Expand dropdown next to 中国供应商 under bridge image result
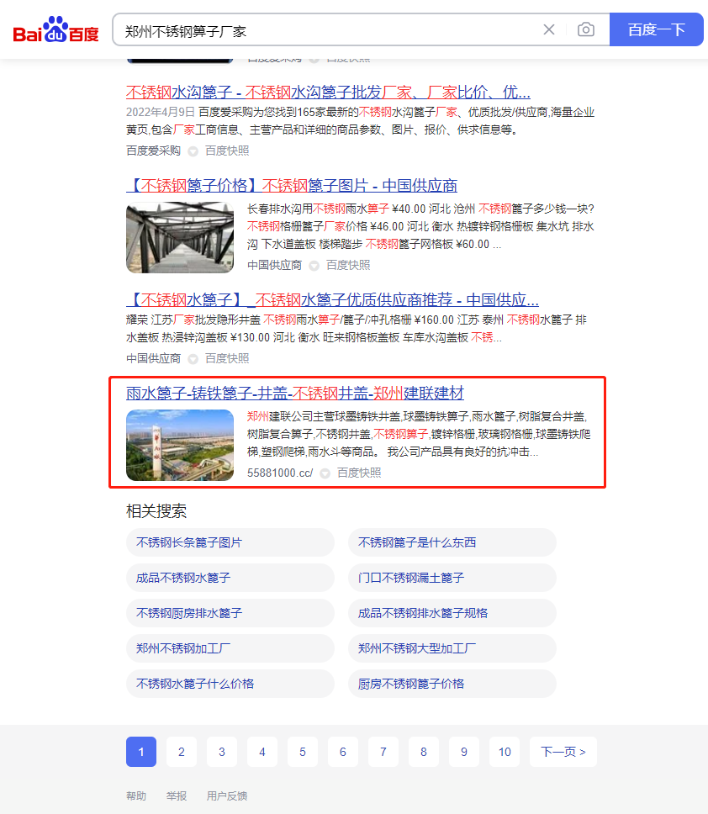The width and height of the screenshot is (708, 814). click(314, 266)
